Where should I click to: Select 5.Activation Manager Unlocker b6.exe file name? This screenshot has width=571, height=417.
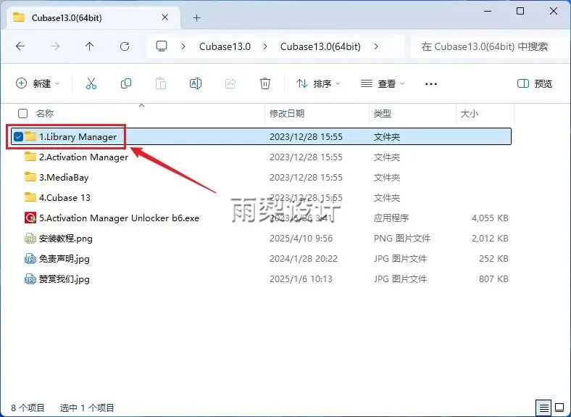[x=119, y=218]
